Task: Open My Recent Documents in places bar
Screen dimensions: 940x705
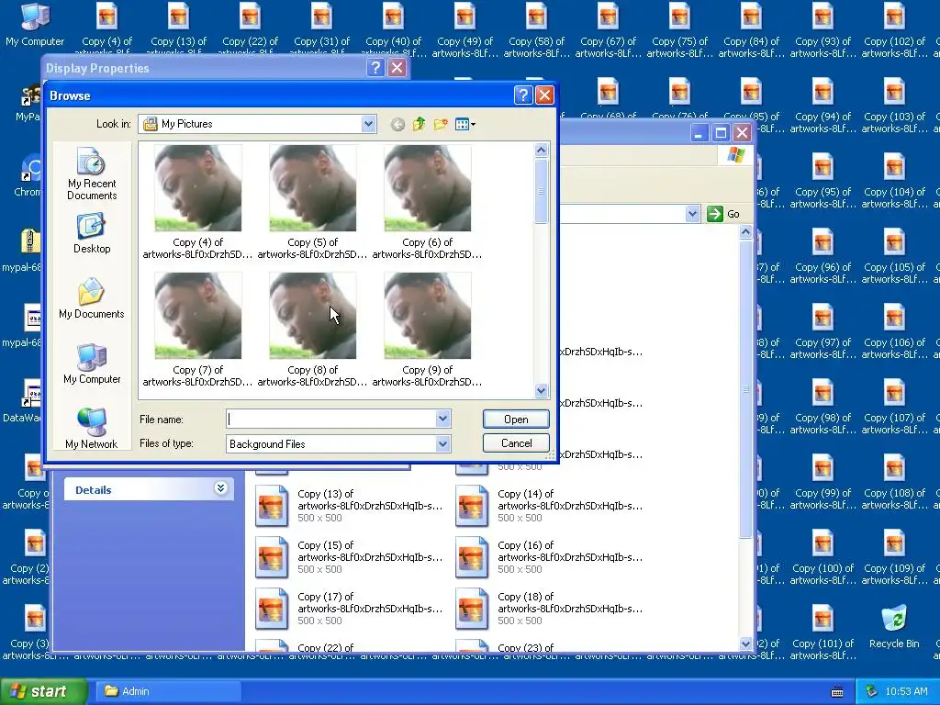Action: coord(92,173)
